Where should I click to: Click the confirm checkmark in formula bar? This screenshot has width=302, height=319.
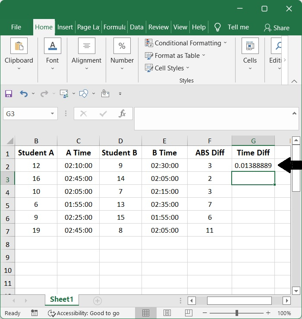tap(103, 114)
